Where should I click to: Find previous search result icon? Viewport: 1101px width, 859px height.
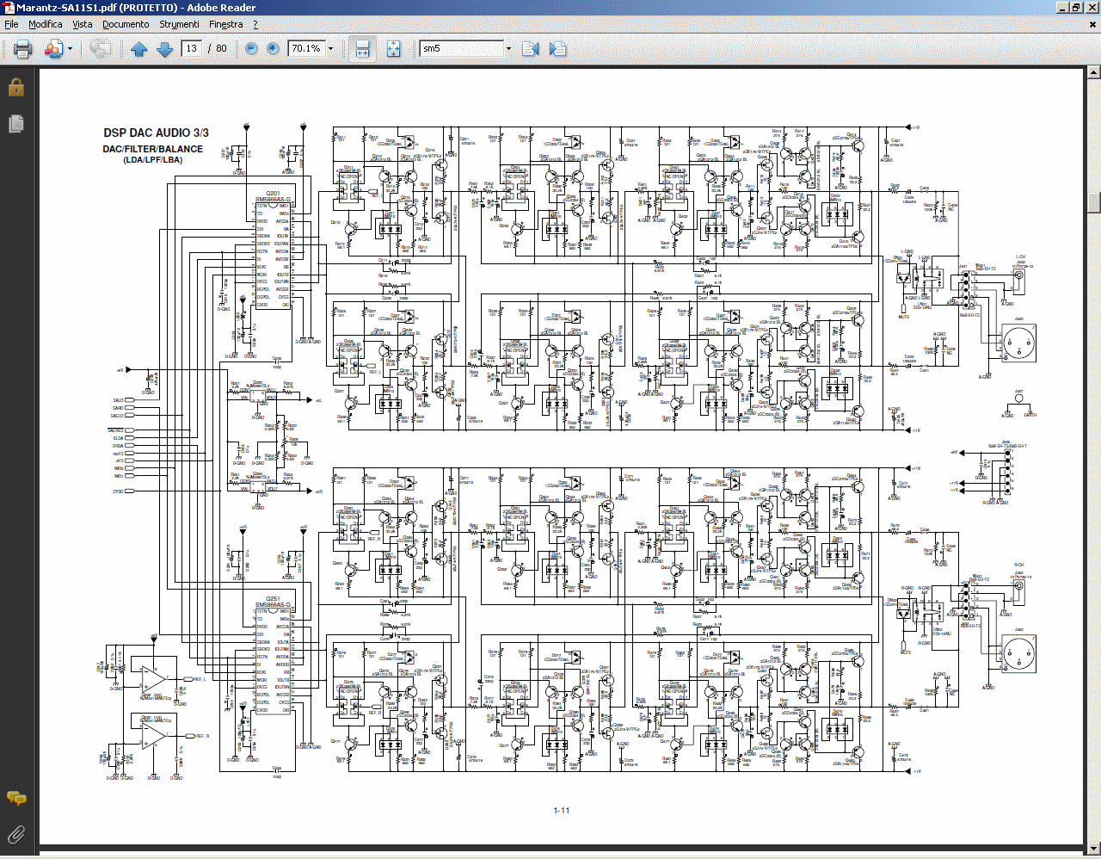pos(531,49)
